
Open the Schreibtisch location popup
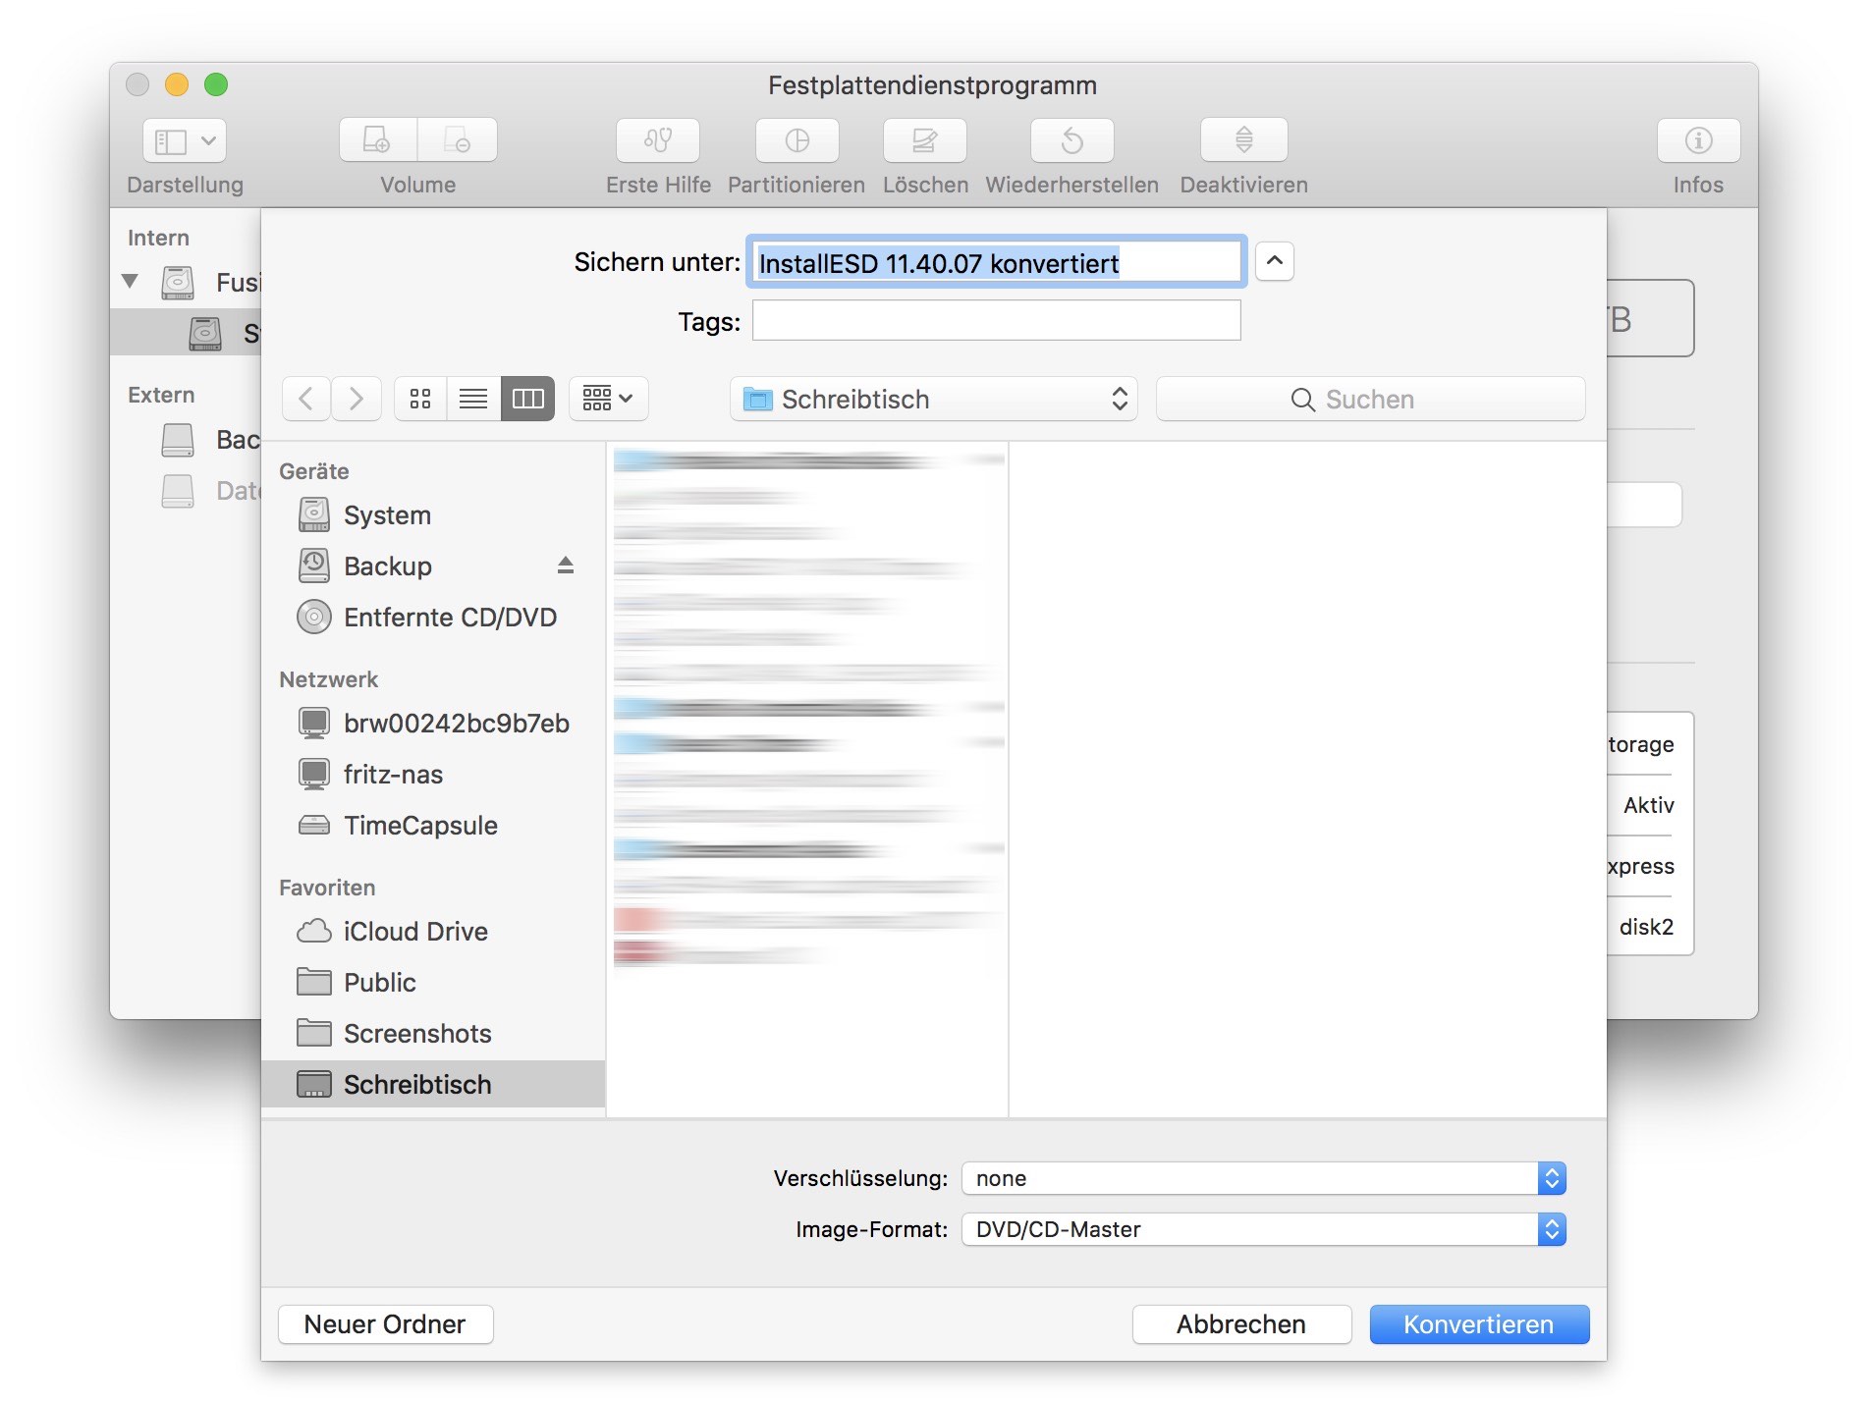click(933, 399)
